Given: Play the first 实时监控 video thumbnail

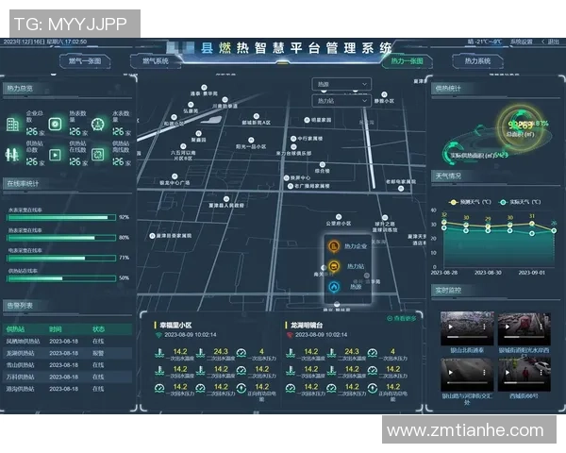Looking at the screenshot, I should [x=466, y=329].
